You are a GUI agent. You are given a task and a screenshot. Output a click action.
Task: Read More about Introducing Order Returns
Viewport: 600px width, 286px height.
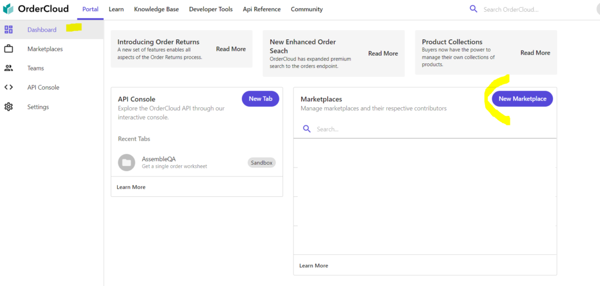(231, 49)
